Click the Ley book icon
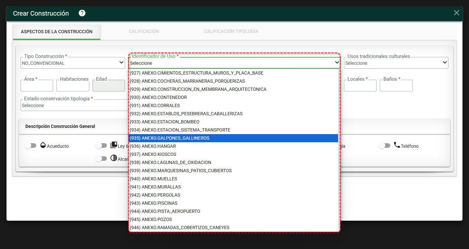 [114, 145]
